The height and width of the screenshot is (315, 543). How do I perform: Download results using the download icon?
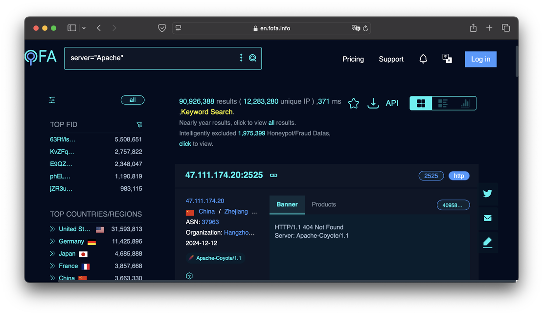(x=373, y=103)
